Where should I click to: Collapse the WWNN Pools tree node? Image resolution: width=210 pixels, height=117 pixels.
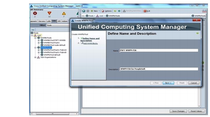35,38
